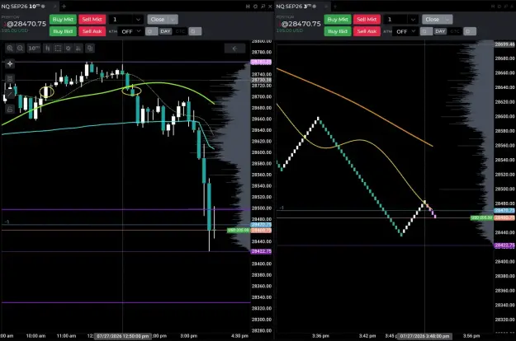516x341 pixels.
Task: Open settings gear in right window header
Action: click(x=499, y=7)
